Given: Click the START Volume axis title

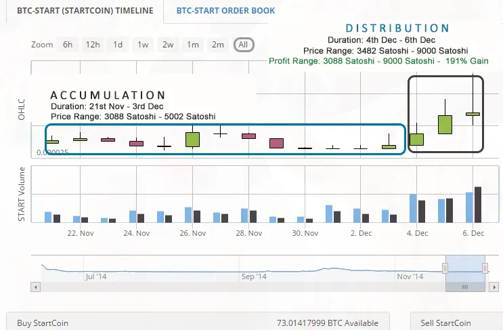Looking at the screenshot, I should 22,194.
